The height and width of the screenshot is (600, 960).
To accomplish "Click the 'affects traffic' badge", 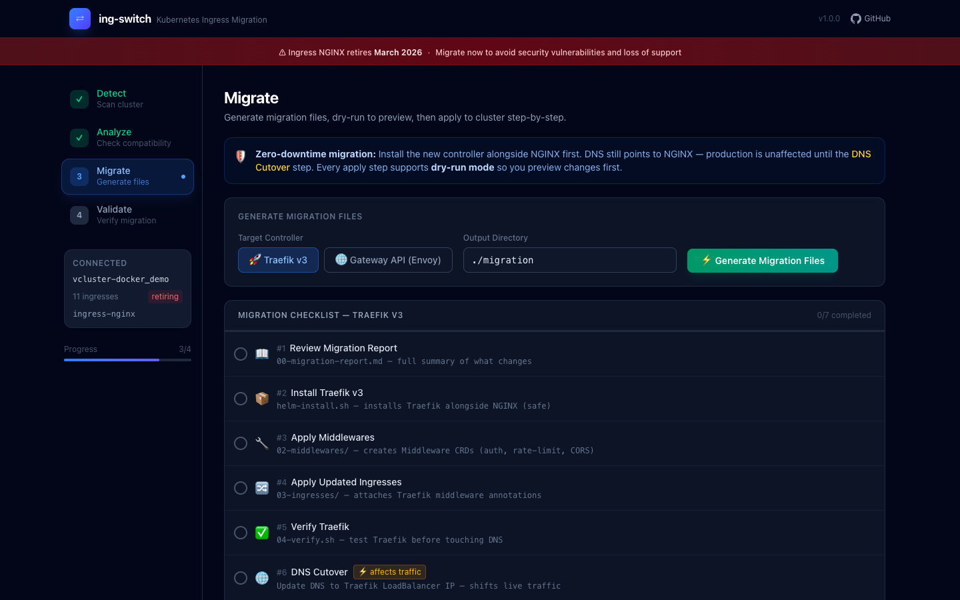I will point(389,572).
